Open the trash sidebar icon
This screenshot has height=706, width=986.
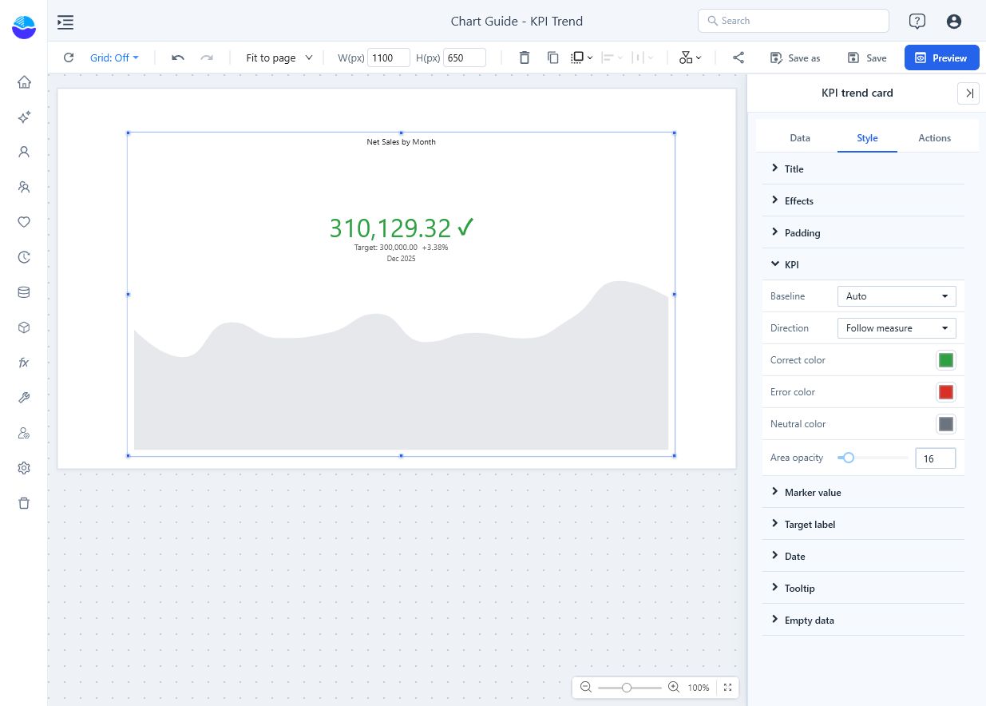coord(24,503)
